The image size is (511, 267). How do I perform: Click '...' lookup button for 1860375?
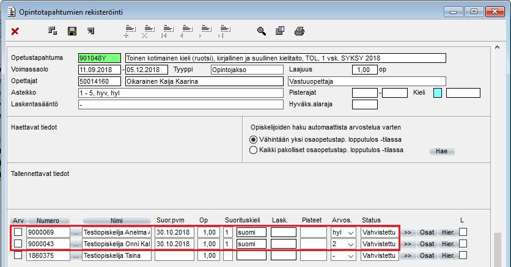point(76,256)
